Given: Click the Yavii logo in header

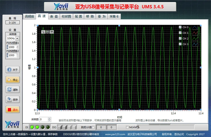Looking at the screenshot, I should pyautogui.click(x=61, y=6).
